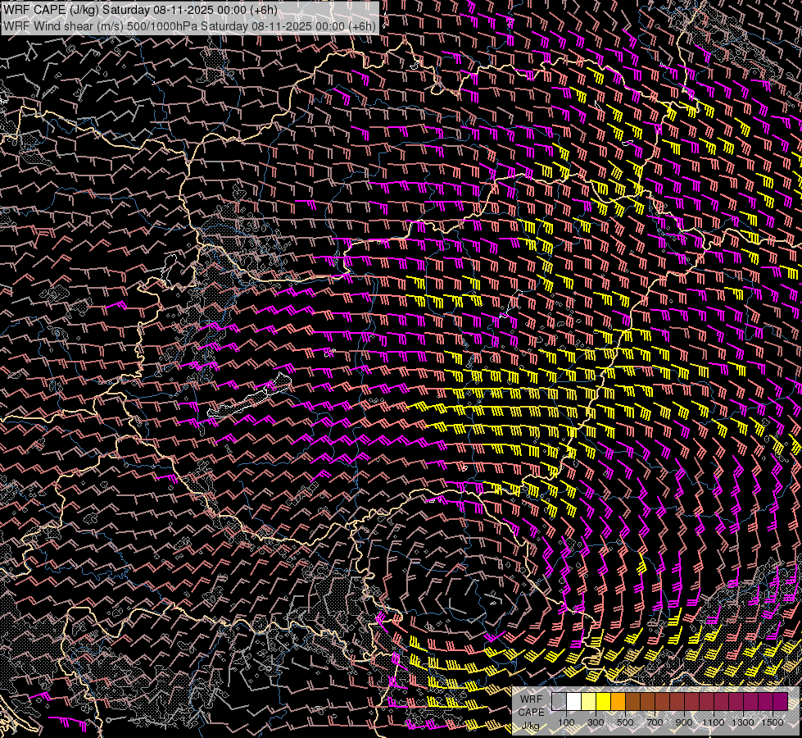The width and height of the screenshot is (802, 738).
Task: Click the white CAPE legend swatch
Action: point(573,702)
